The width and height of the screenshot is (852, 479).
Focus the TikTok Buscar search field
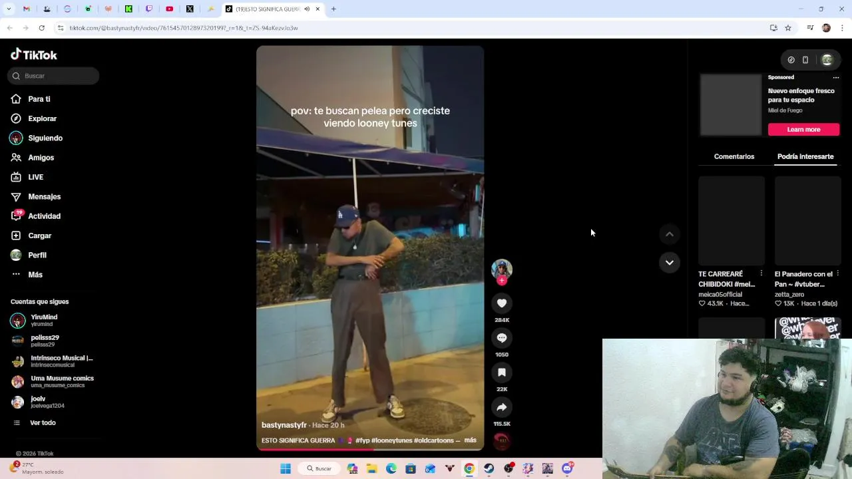(x=53, y=76)
